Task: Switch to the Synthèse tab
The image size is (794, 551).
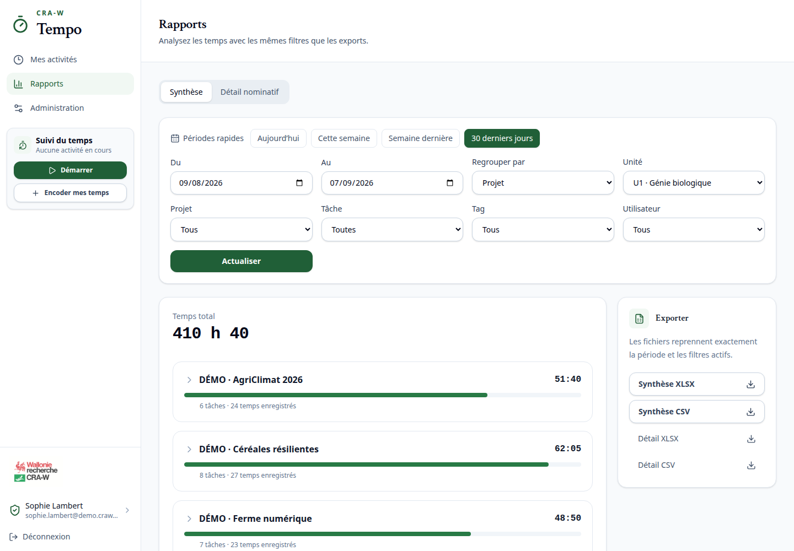Action: (186, 92)
